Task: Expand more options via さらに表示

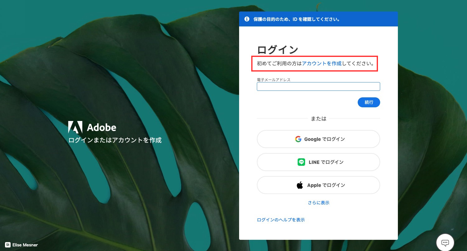Action: (318, 203)
